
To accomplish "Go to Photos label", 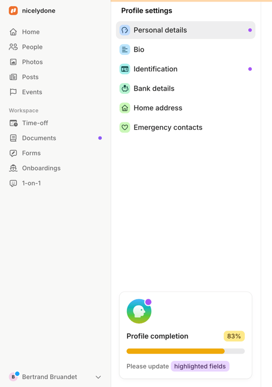I will [x=32, y=62].
